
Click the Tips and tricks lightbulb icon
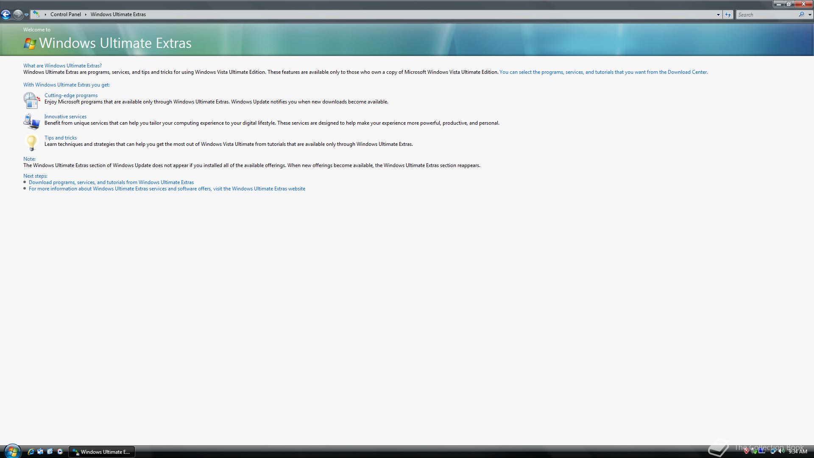[31, 143]
